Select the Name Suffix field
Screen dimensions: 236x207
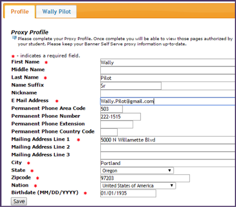[131, 85]
